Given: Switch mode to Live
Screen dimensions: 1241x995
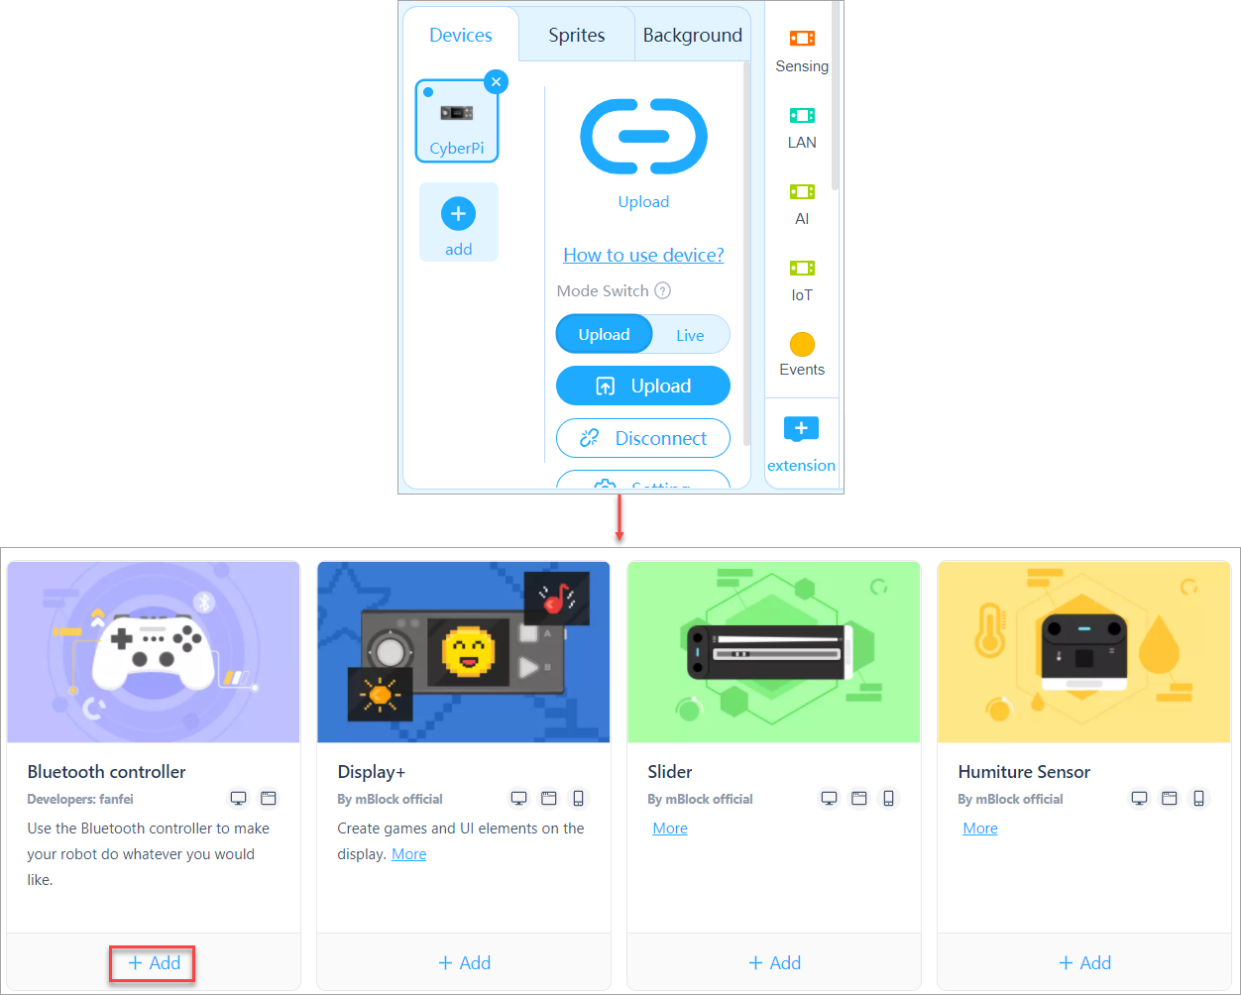Looking at the screenshot, I should coord(690,335).
